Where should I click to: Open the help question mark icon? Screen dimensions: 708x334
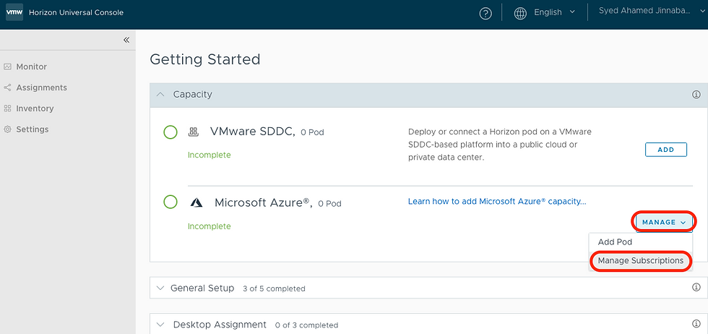tap(485, 14)
